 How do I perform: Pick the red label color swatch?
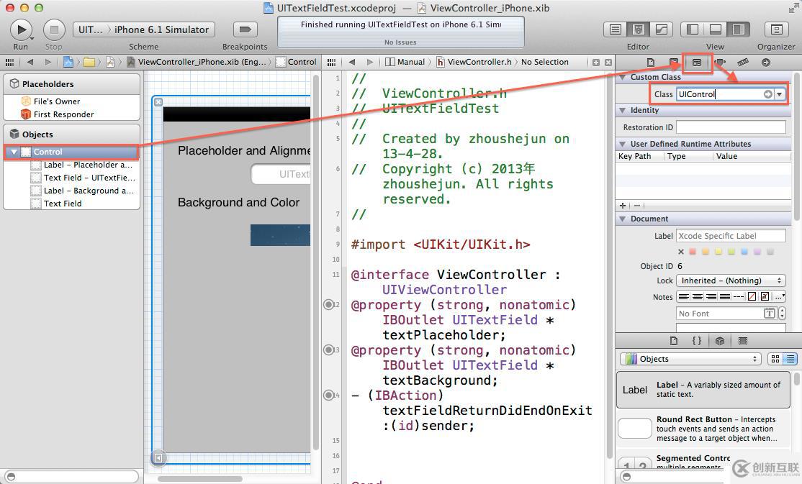(693, 252)
